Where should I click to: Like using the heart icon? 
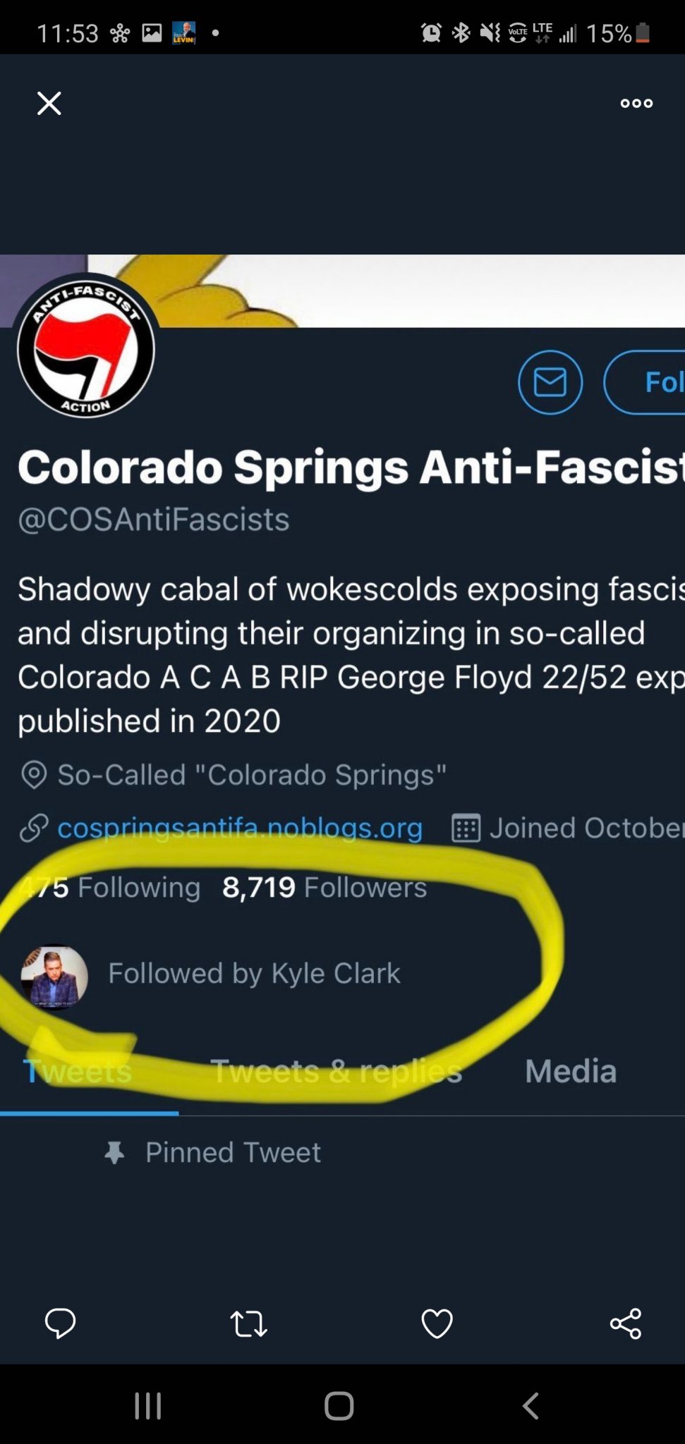coord(437,1323)
